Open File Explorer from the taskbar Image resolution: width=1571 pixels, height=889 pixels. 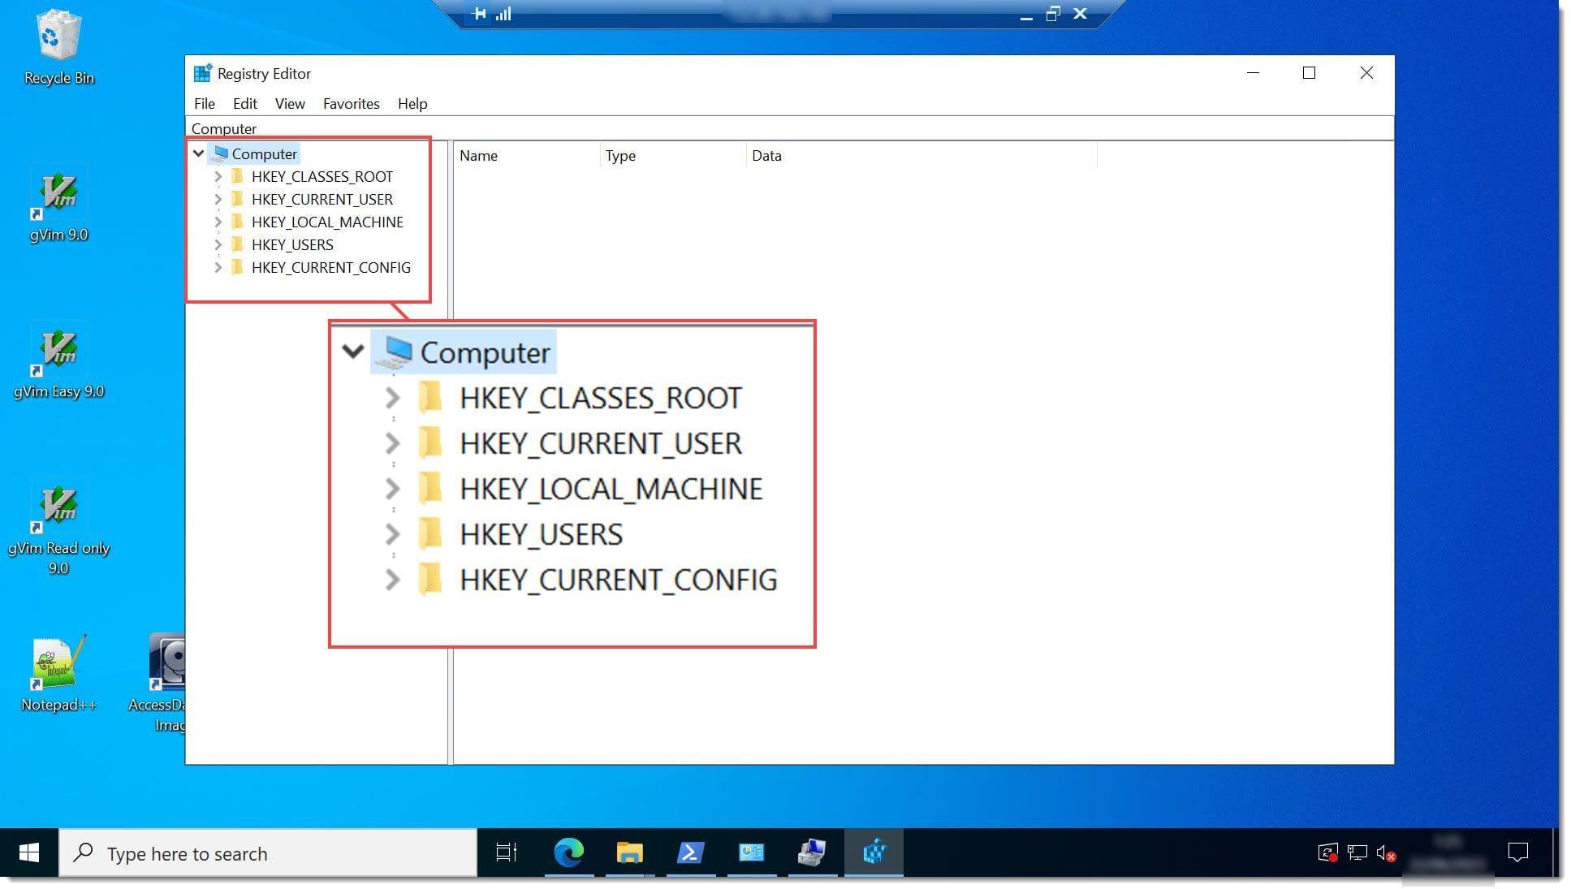(x=629, y=852)
